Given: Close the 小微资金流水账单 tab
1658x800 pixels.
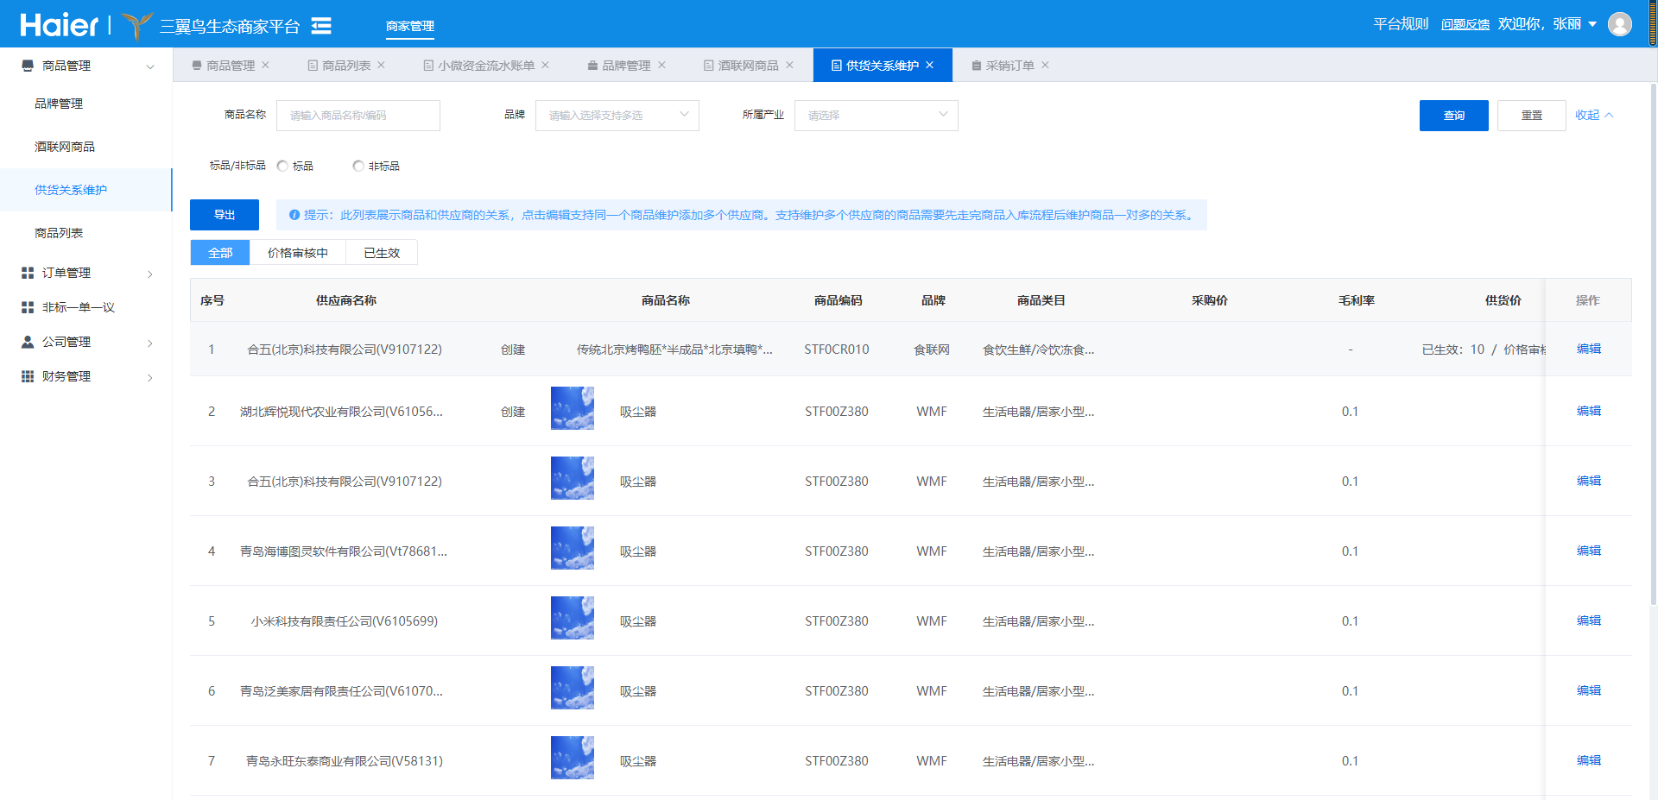Looking at the screenshot, I should [x=546, y=65].
